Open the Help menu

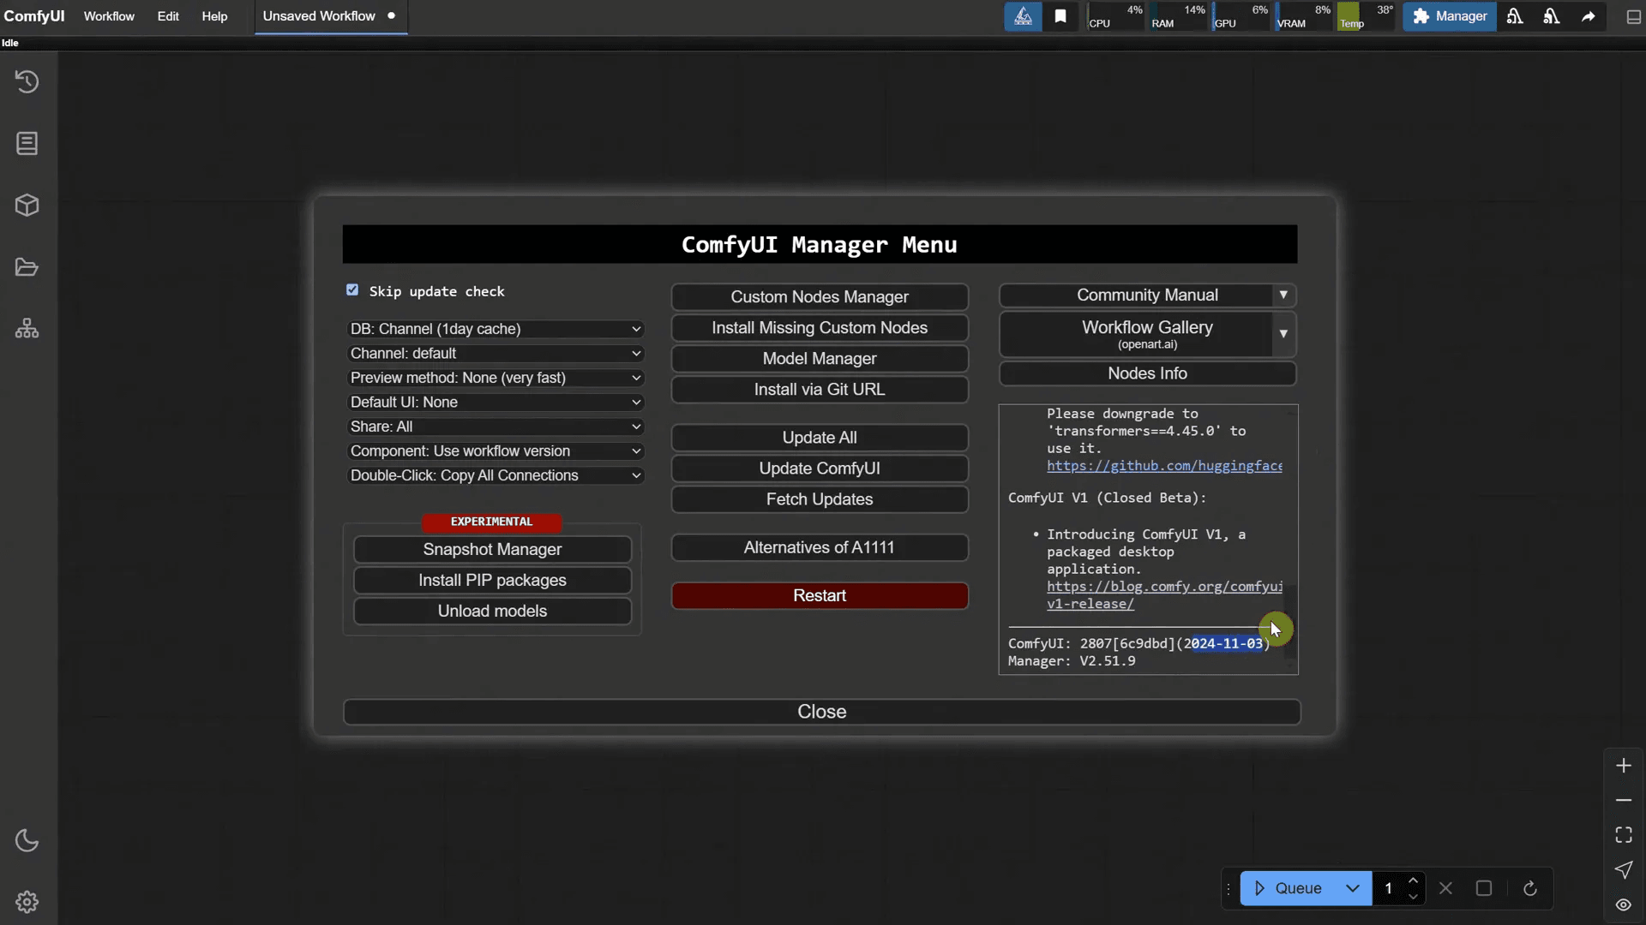click(x=214, y=16)
